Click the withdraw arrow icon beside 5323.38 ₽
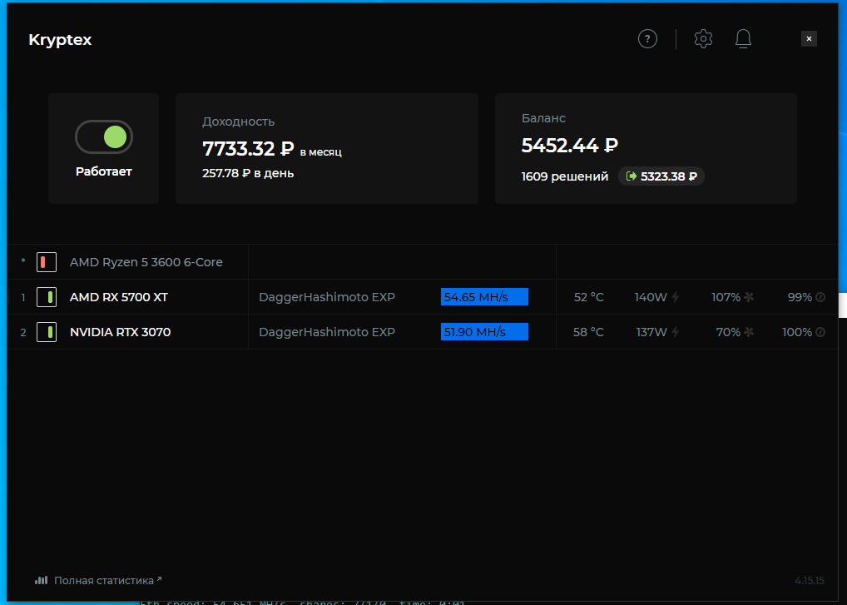The image size is (847, 605). (x=631, y=176)
